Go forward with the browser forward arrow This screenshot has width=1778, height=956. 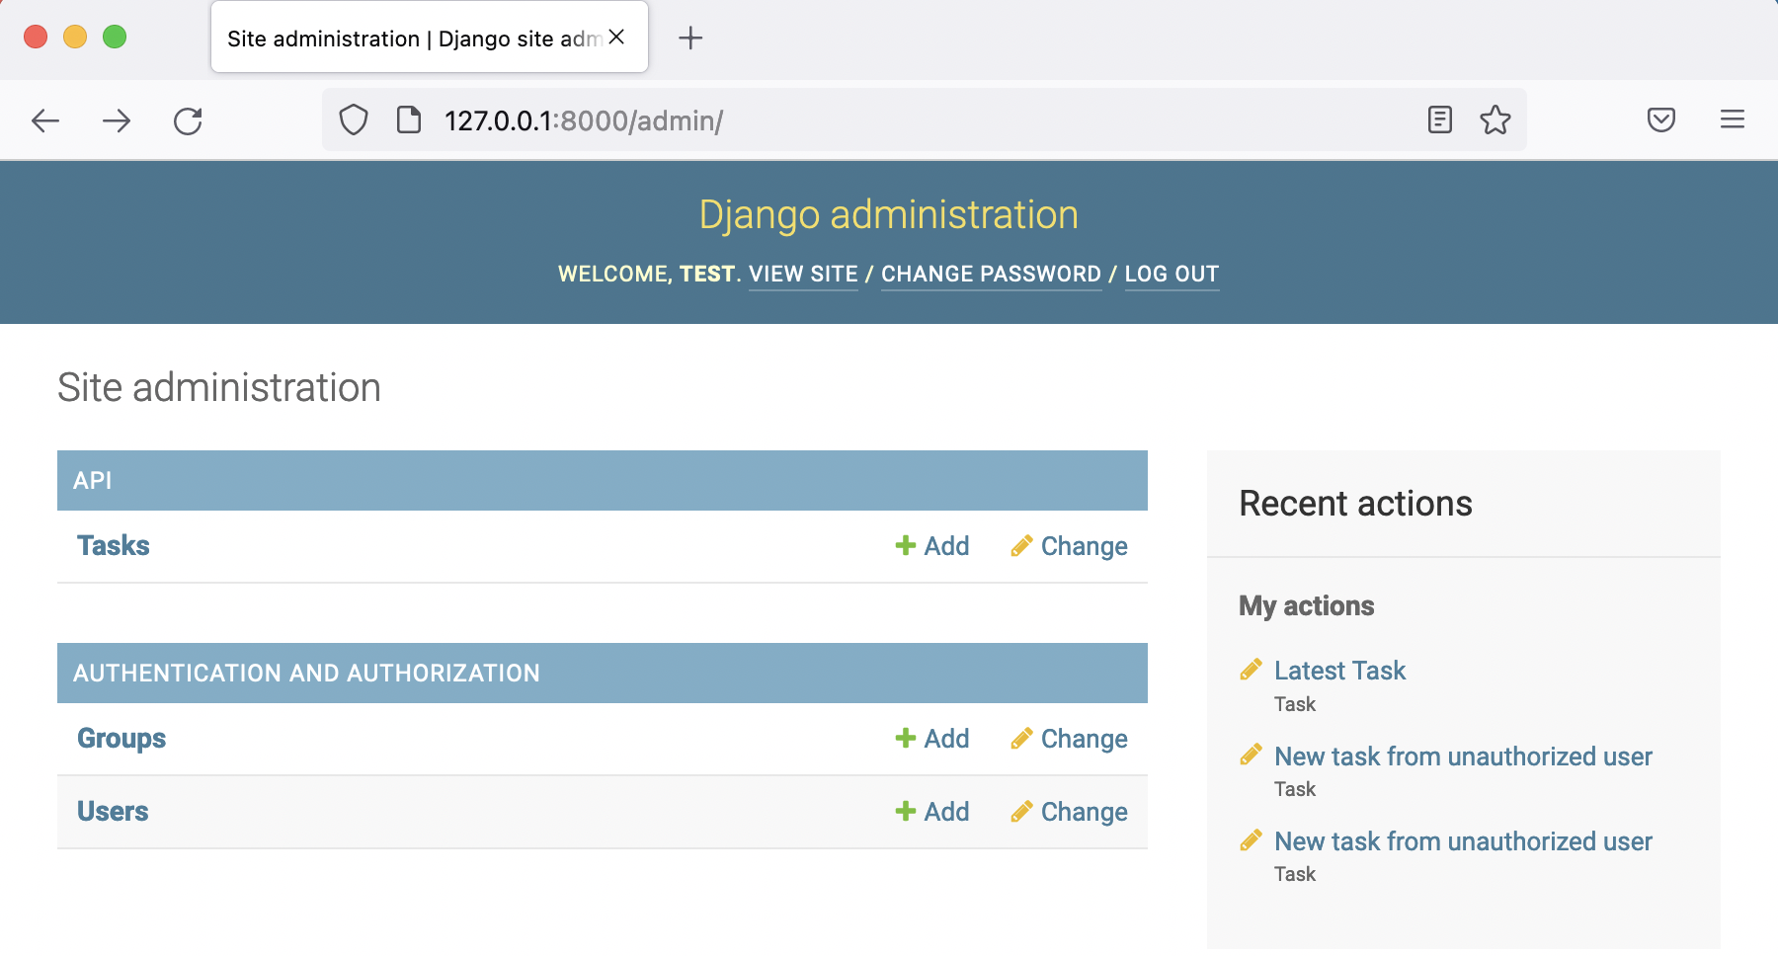tap(117, 120)
